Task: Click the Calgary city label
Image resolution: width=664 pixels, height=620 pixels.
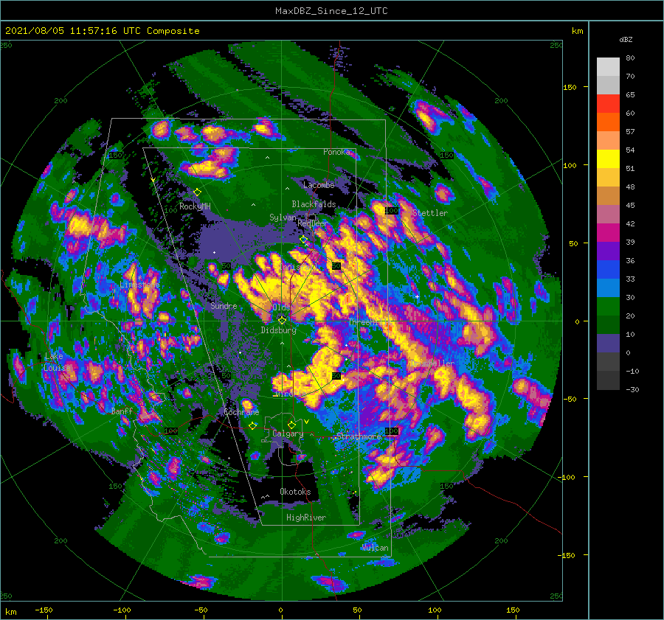Action: (x=288, y=433)
